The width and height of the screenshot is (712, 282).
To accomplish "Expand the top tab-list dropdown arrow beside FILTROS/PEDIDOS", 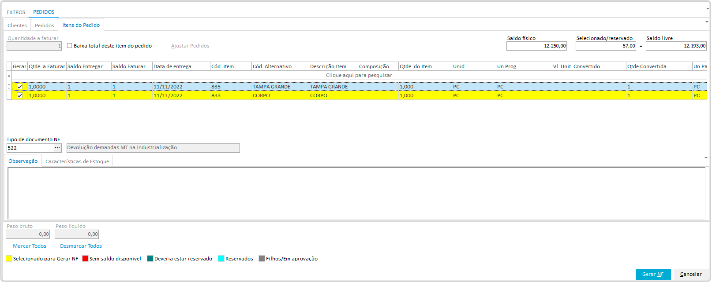I will click(x=708, y=9).
